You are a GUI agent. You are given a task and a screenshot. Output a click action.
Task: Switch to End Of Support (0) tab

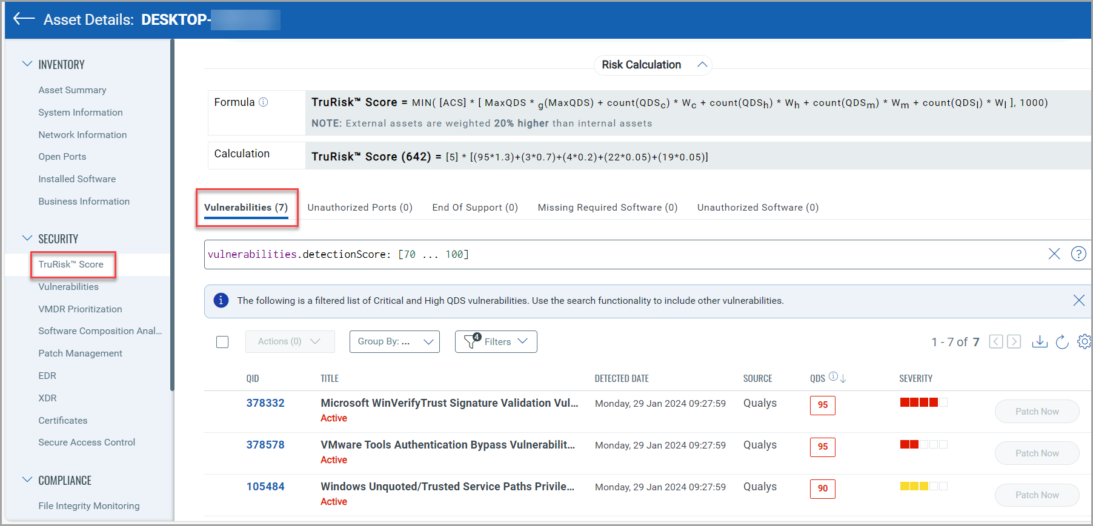pyautogui.click(x=475, y=207)
